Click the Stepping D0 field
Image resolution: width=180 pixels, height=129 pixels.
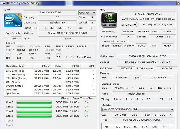coord(57,17)
